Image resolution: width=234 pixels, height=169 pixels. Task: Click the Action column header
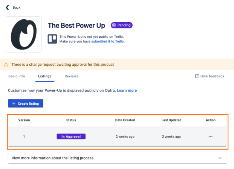click(x=211, y=120)
